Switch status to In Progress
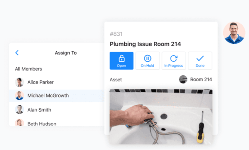 tap(174, 61)
